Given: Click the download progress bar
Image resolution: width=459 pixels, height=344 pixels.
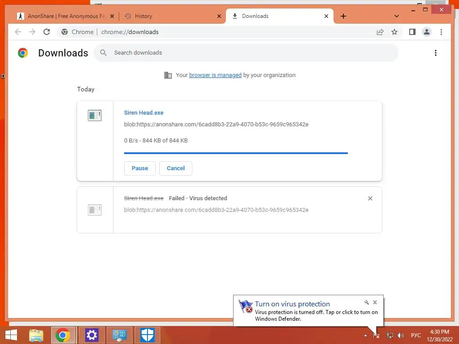Looking at the screenshot, I should pos(236,153).
